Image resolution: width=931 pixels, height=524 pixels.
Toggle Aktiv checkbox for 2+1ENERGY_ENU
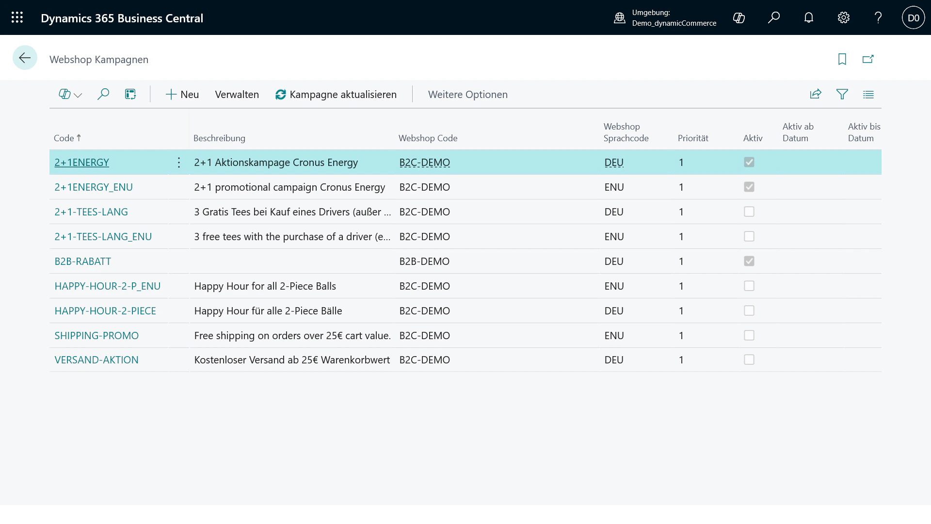coord(749,187)
